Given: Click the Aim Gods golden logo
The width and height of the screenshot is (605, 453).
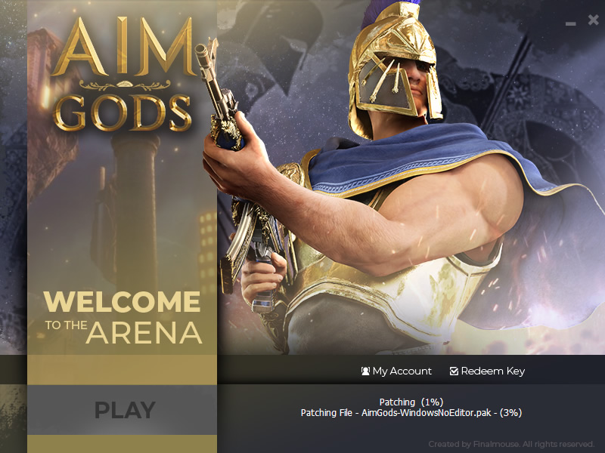Looking at the screenshot, I should pyautogui.click(x=123, y=73).
